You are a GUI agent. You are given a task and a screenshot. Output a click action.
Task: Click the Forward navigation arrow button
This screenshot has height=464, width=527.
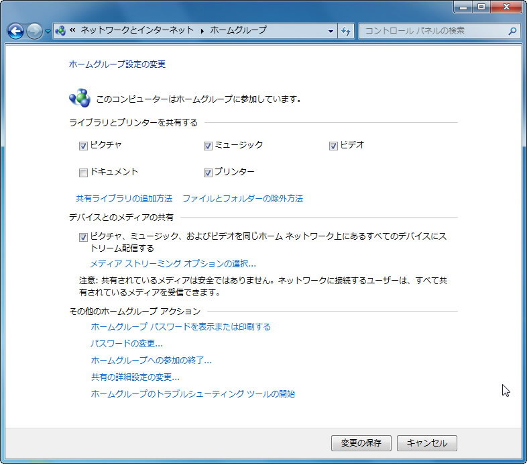[x=34, y=31]
